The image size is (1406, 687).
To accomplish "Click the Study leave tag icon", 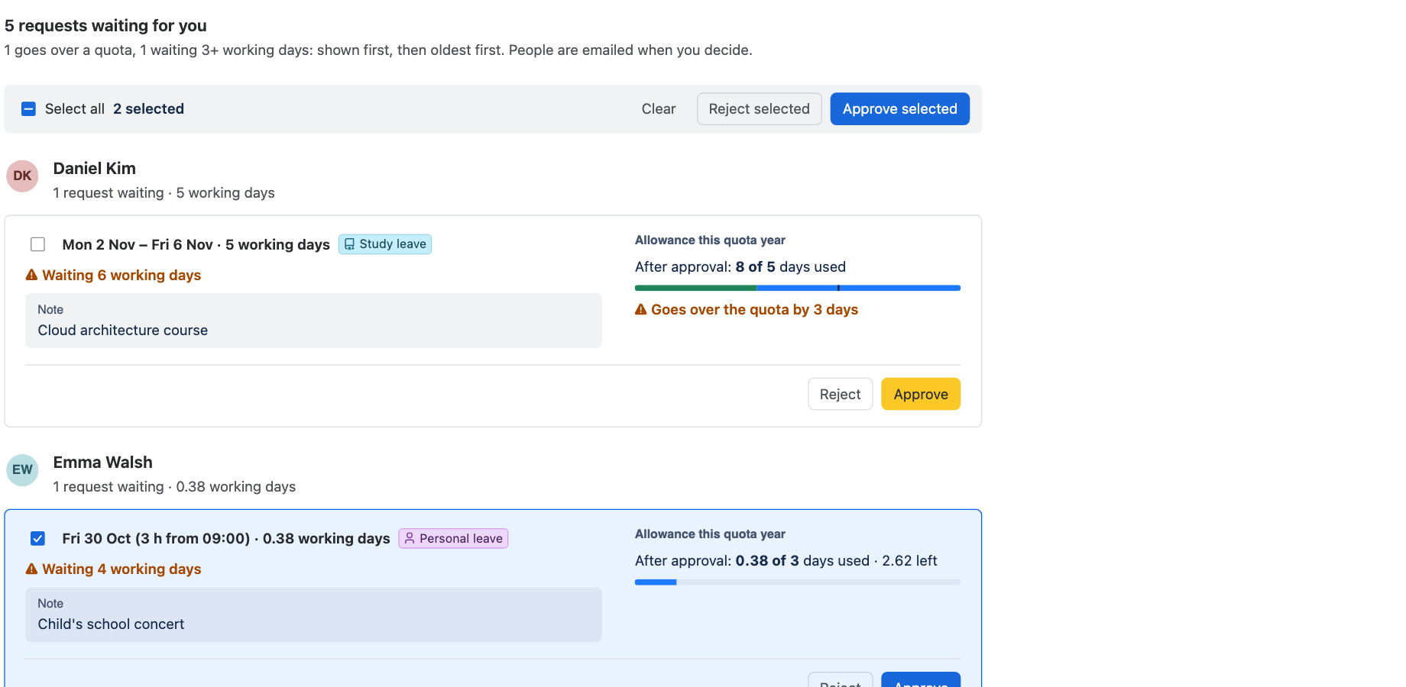I will pos(349,244).
